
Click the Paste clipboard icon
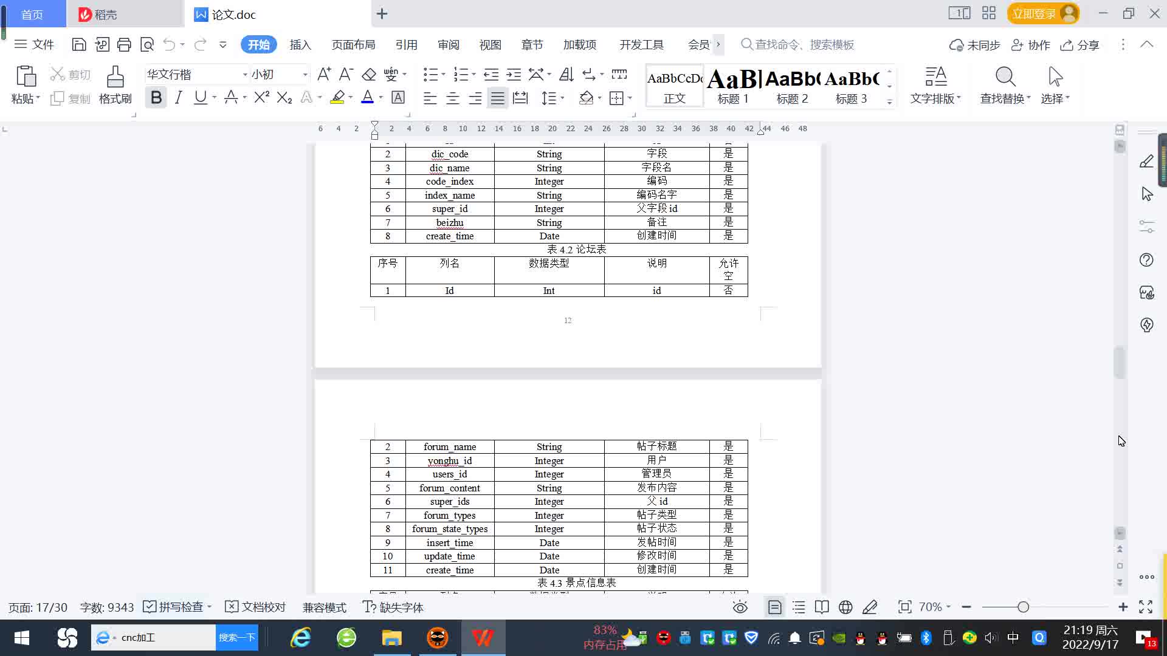[x=26, y=77]
